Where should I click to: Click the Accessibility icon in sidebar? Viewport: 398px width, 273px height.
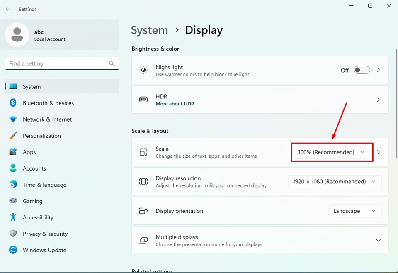pos(13,217)
